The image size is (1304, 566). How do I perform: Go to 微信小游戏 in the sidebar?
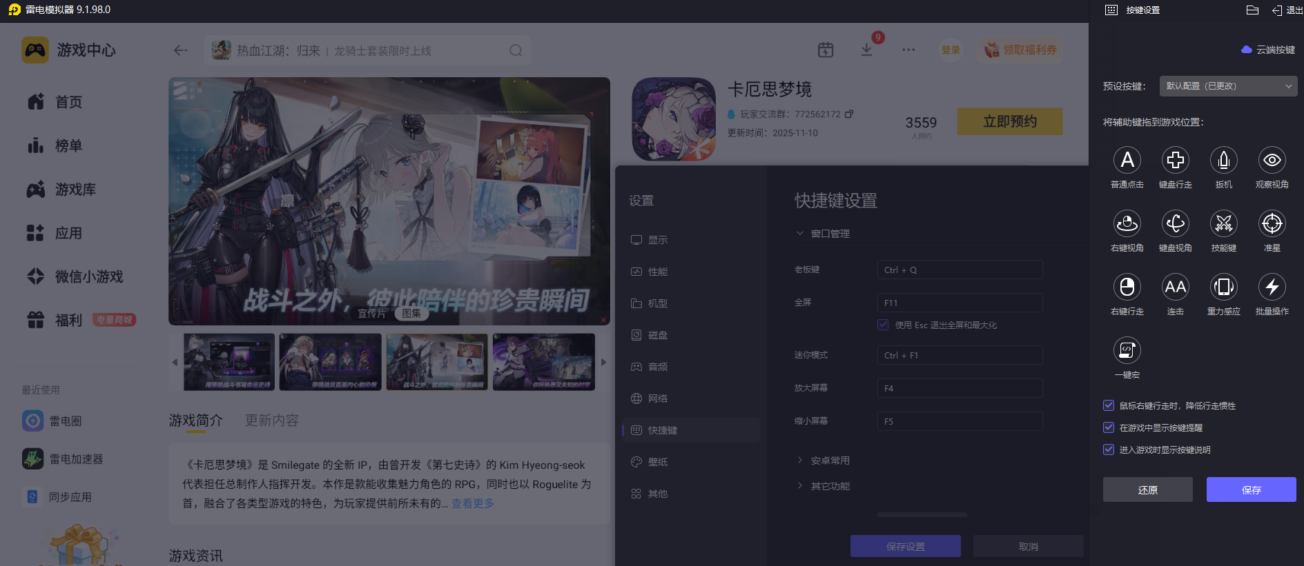pos(75,276)
